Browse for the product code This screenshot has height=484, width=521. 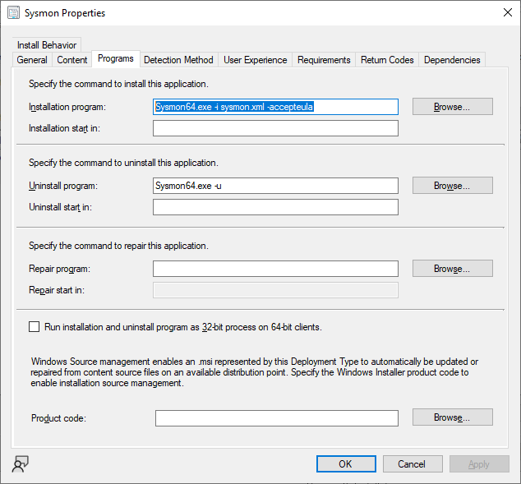click(453, 417)
